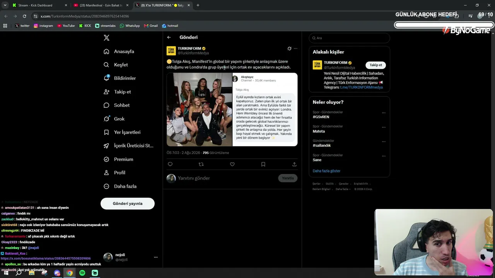Open Sohbet messages
This screenshot has width=495, height=278.
coord(117,105)
